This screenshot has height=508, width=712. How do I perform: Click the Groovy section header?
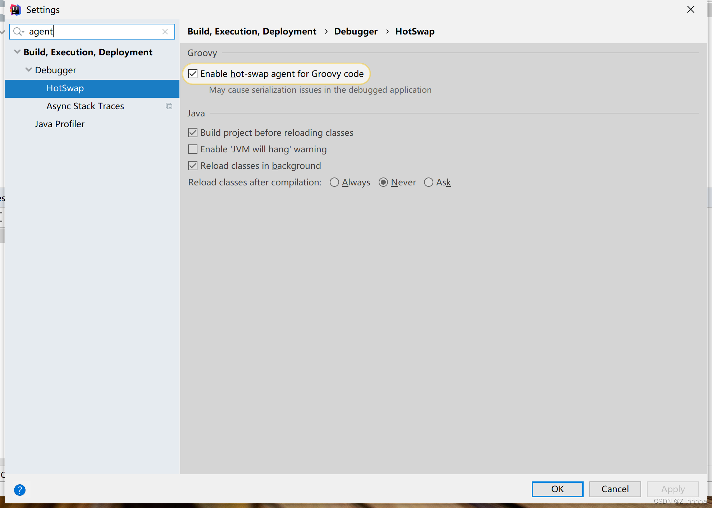pyautogui.click(x=202, y=53)
